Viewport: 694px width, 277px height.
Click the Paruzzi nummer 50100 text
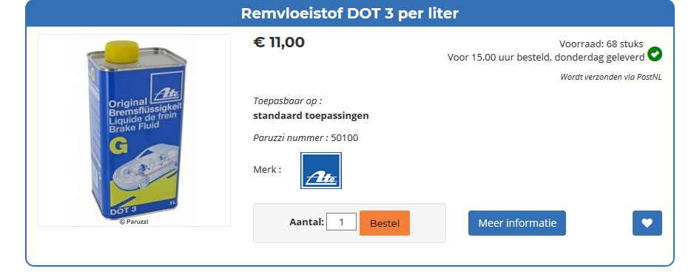tap(306, 138)
